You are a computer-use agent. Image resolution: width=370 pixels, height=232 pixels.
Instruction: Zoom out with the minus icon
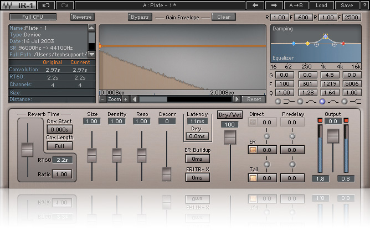coord(102,99)
